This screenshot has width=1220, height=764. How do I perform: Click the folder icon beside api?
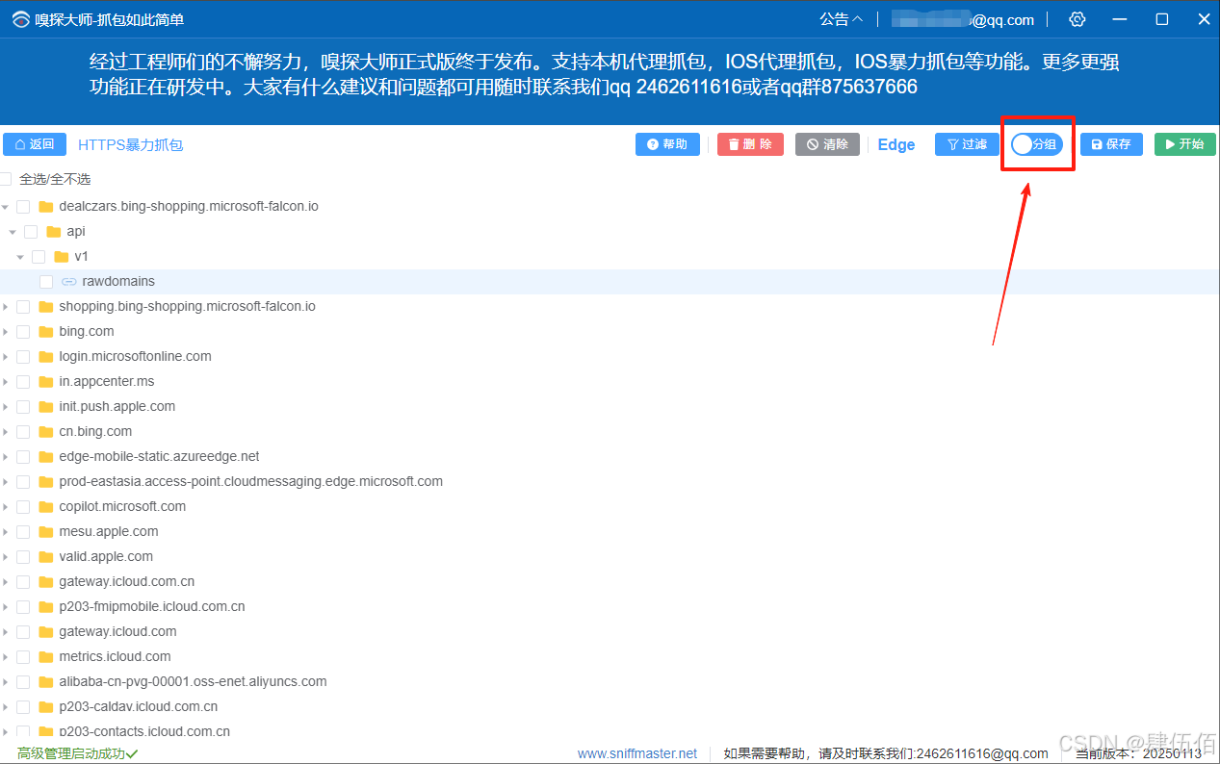pos(54,231)
